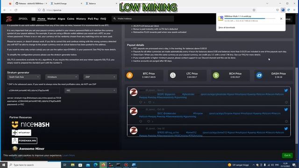Click the Wallet Address search field
Image resolution: width=299 pixels, height=168 pixels.
[x=142, y=19]
